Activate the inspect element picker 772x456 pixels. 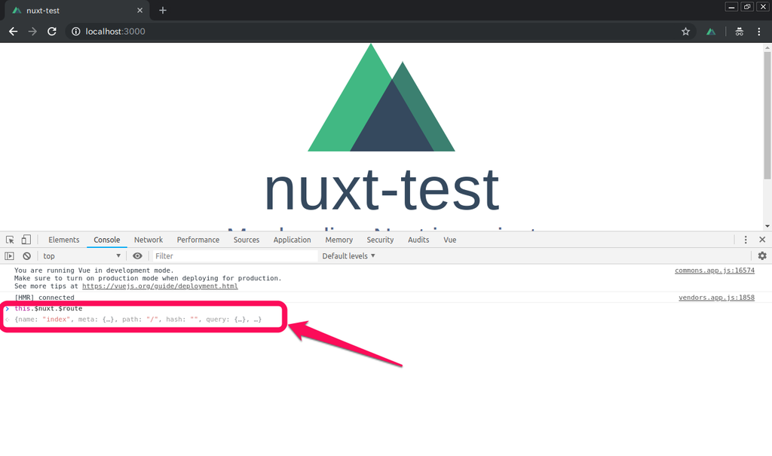click(x=10, y=240)
